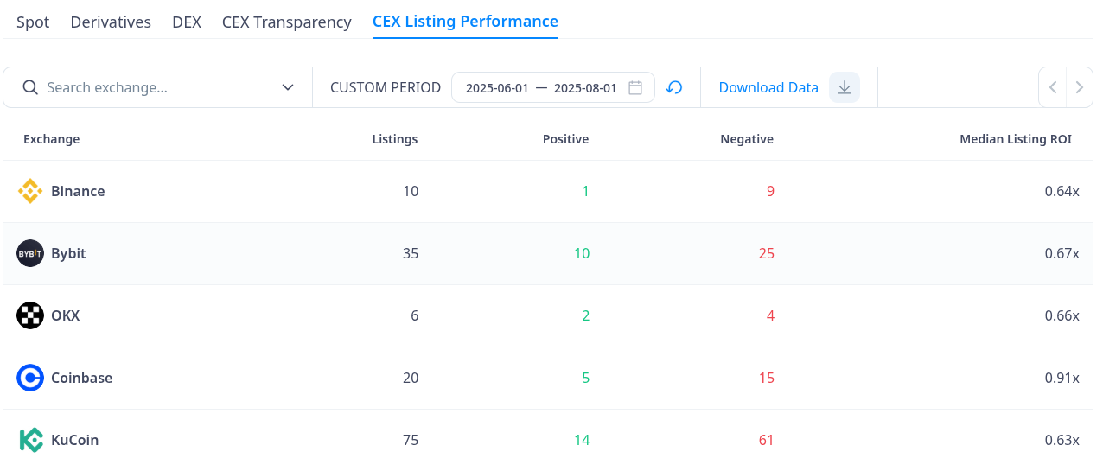
Task: Click Bybit listings value 35
Action: [x=411, y=253]
